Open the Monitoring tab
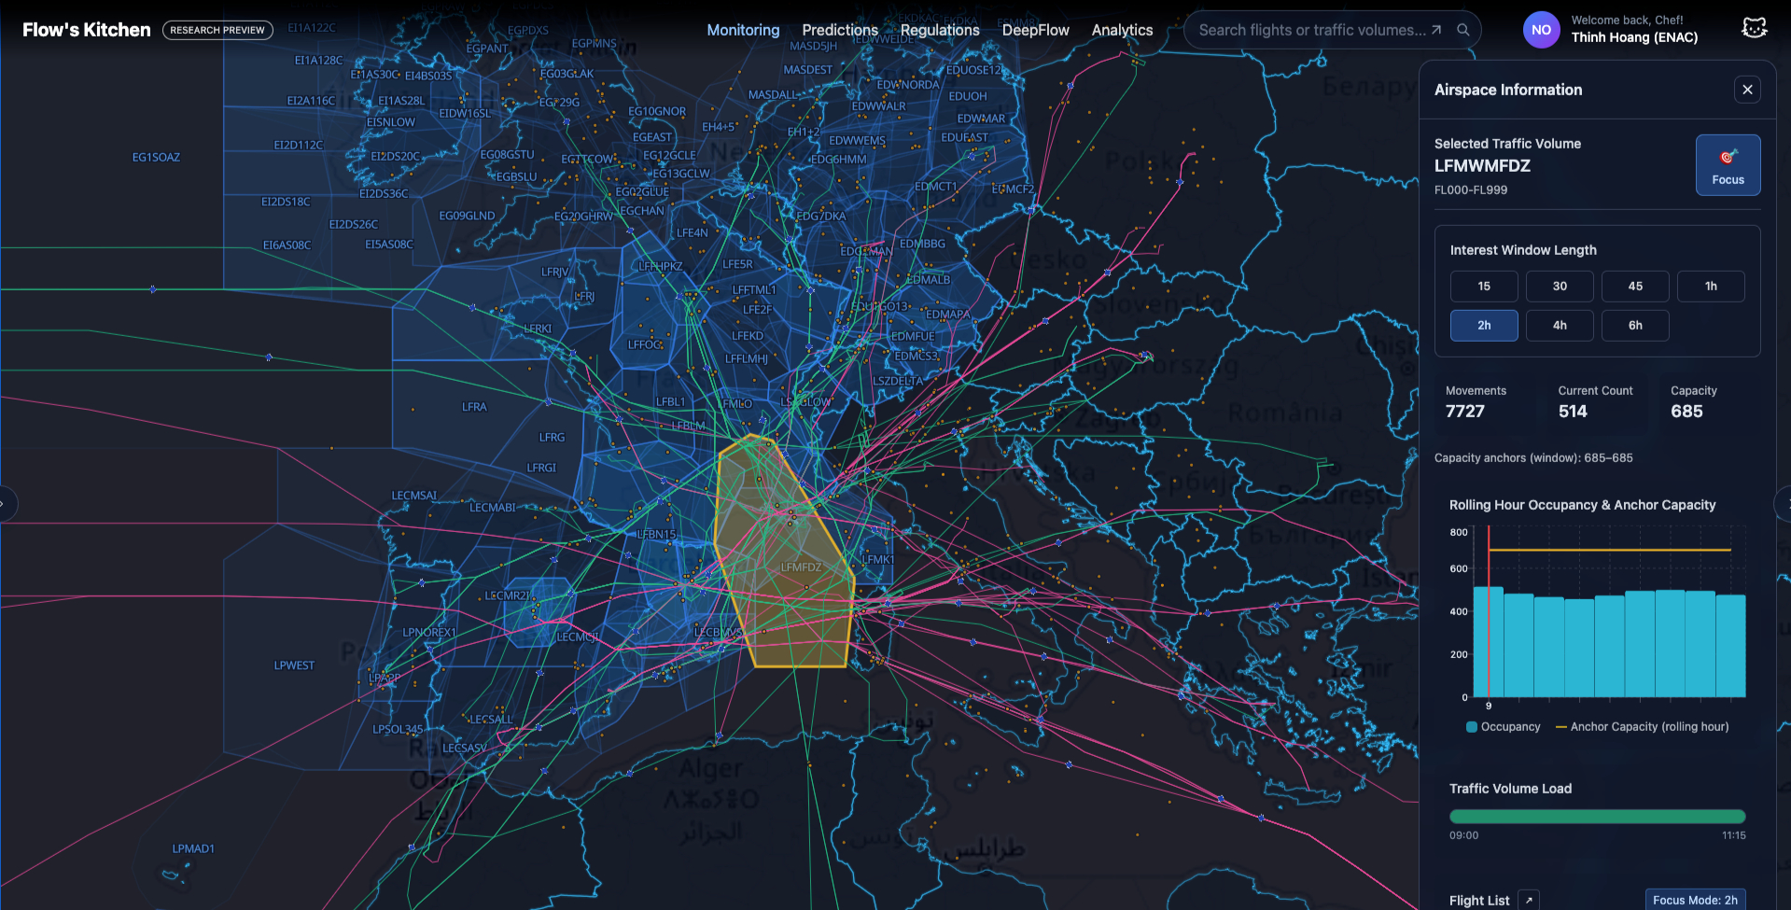The height and width of the screenshot is (910, 1791). pyautogui.click(x=743, y=30)
